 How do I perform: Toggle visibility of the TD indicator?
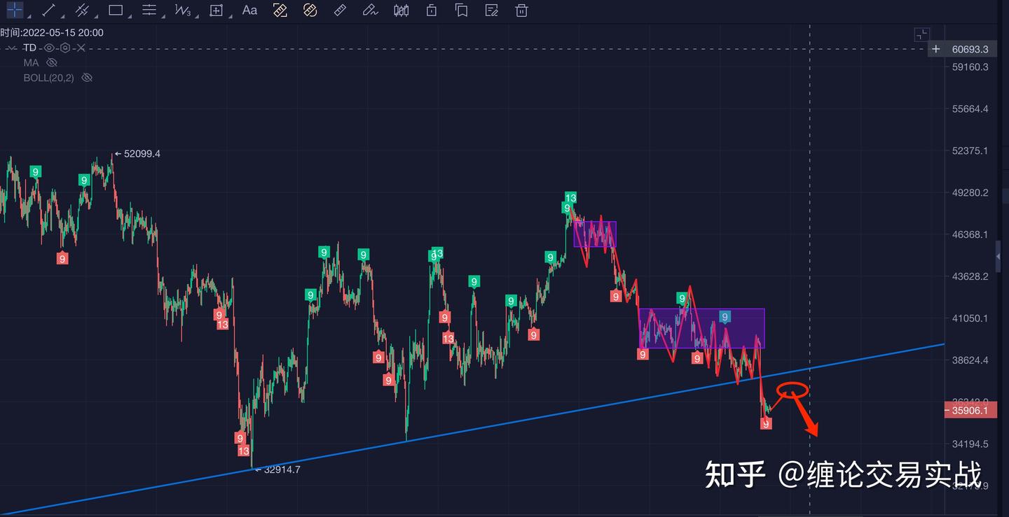[x=48, y=47]
